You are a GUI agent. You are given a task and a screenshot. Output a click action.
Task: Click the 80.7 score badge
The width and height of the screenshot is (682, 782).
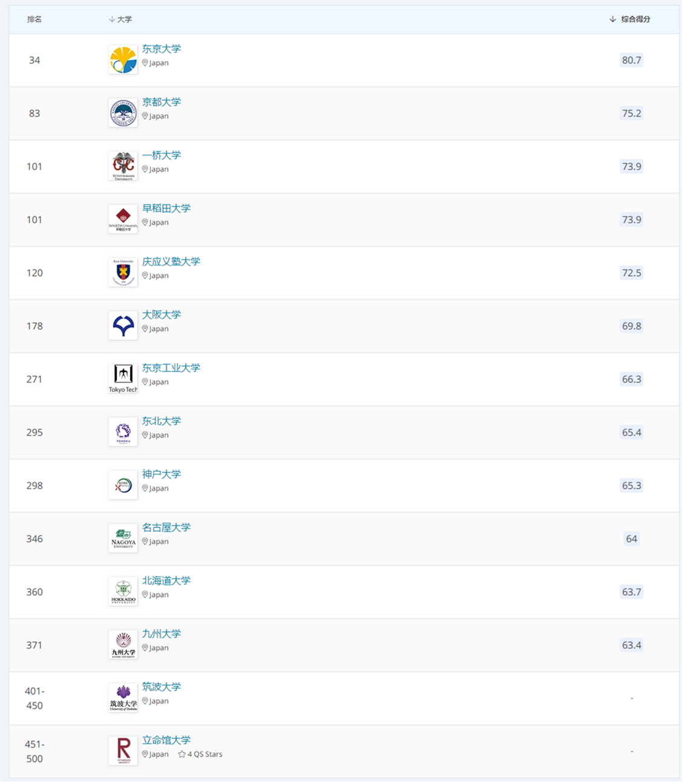tap(632, 60)
